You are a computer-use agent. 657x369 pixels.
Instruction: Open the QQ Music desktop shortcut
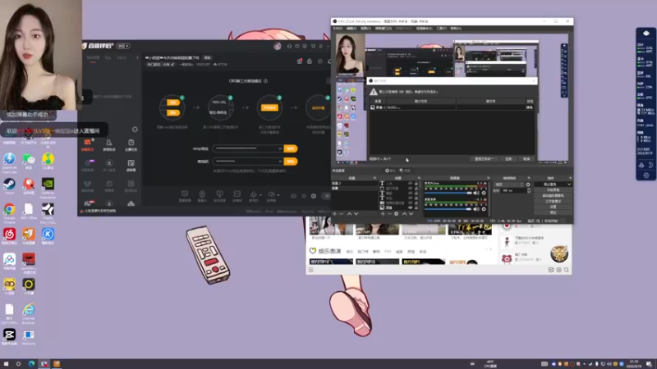tap(48, 161)
